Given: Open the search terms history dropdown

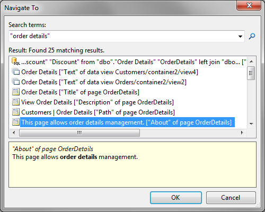Looking at the screenshot, I should [x=240, y=37].
